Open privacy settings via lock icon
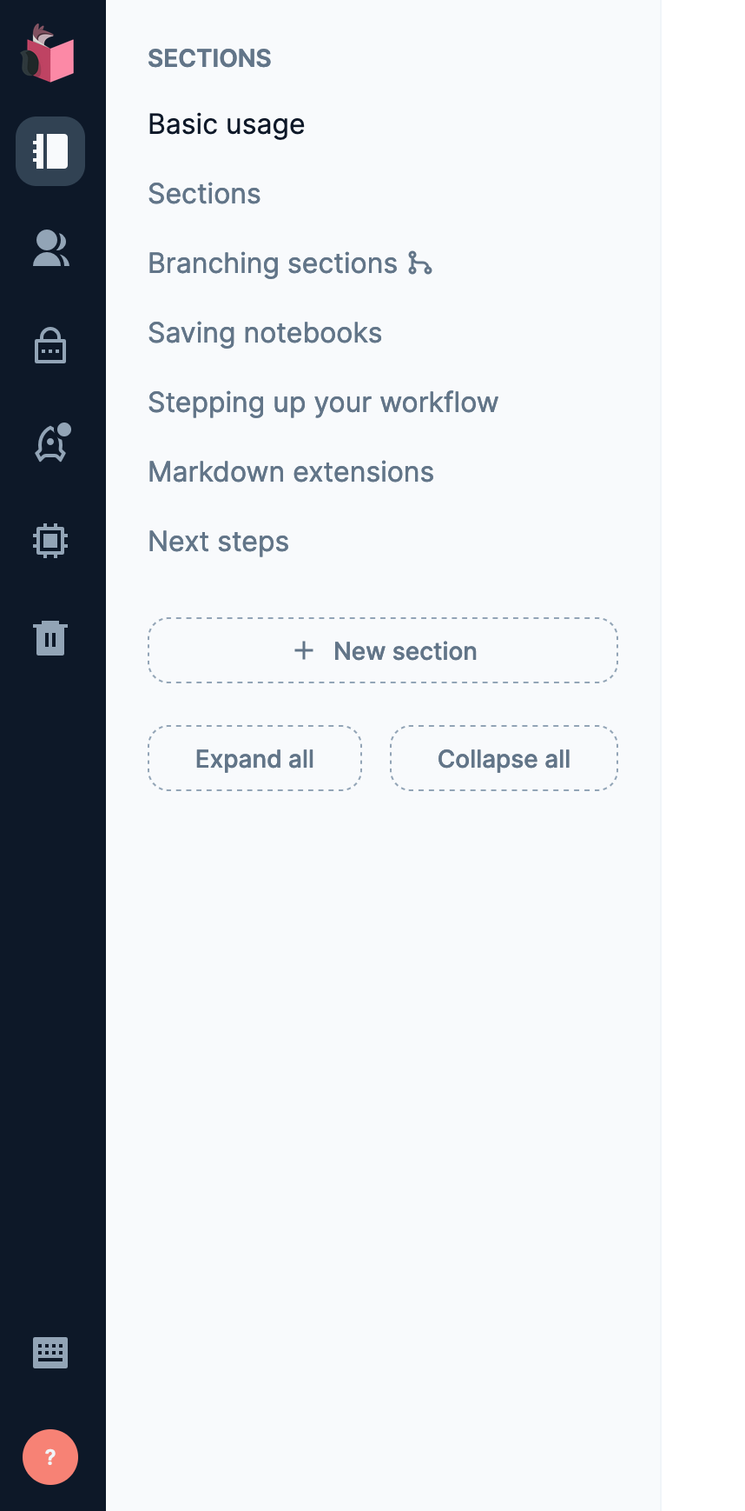 pos(49,346)
